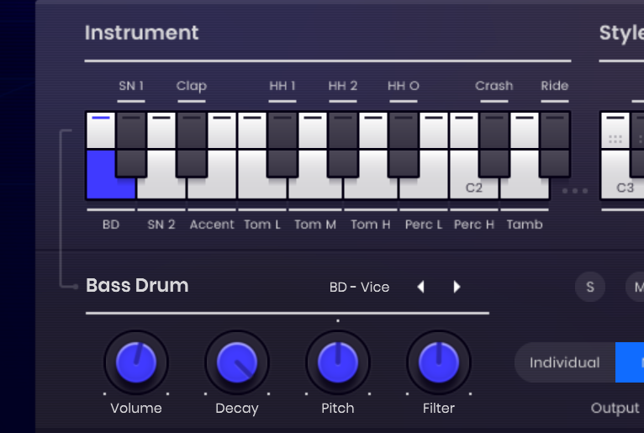Viewport: 644px width, 433px height.
Task: Select the Ride black key
Action: click(x=555, y=144)
